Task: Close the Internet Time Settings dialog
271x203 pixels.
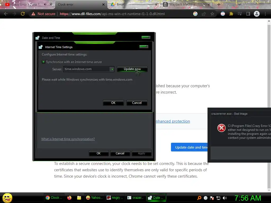Action: tap(144, 47)
